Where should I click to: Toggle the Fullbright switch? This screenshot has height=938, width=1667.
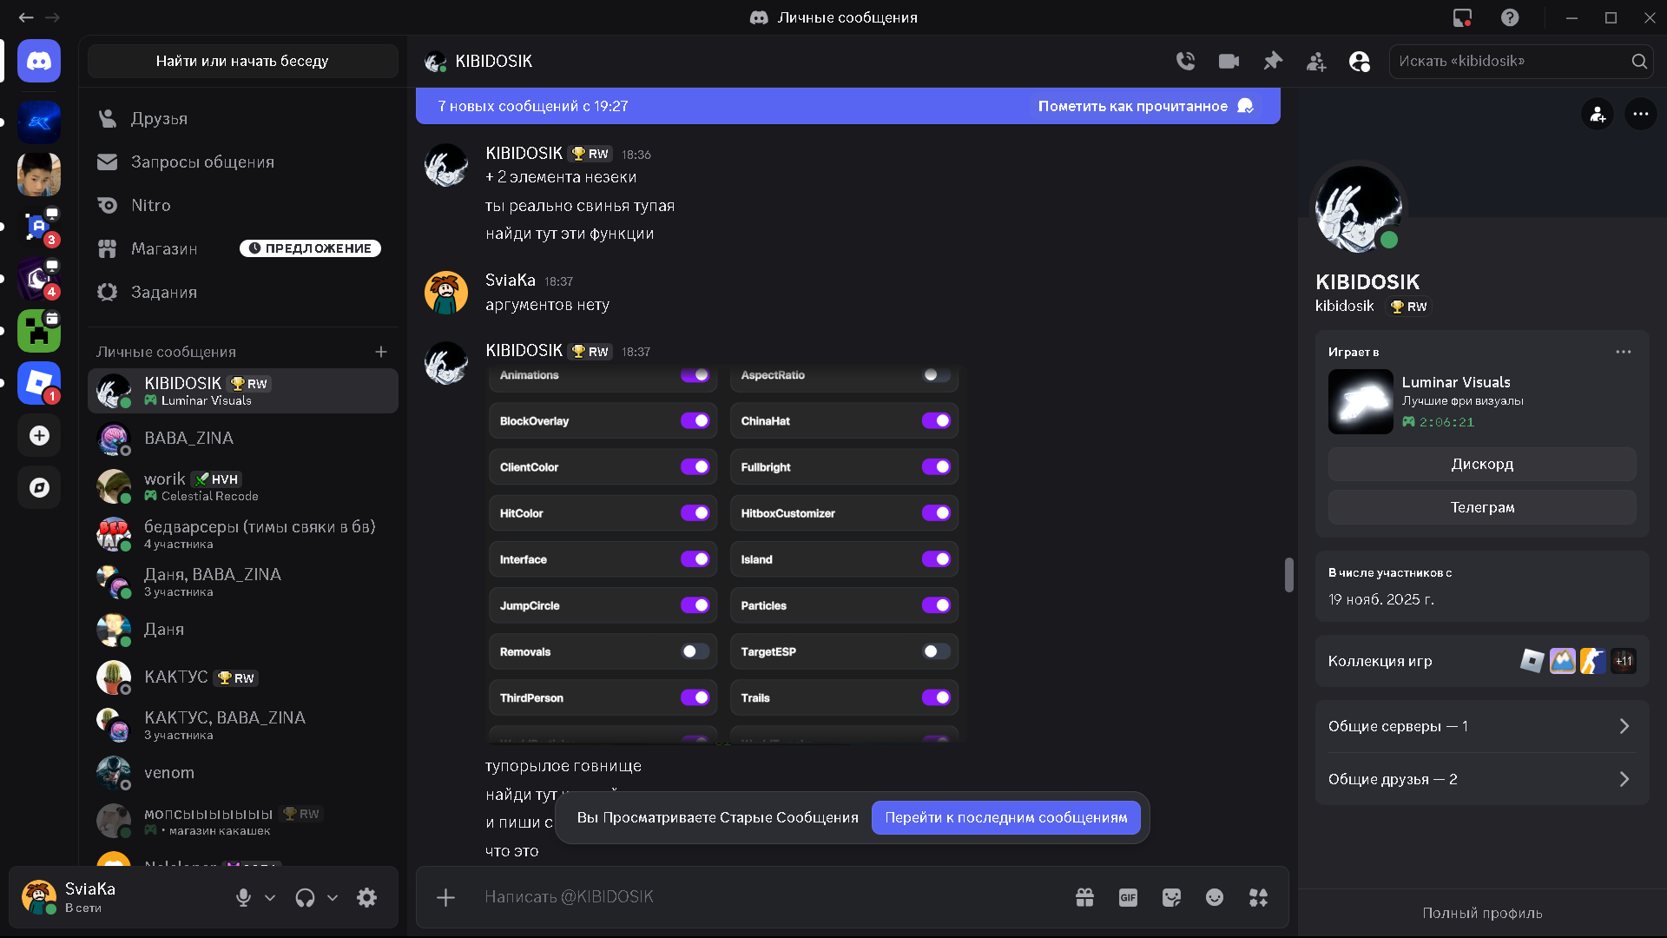click(x=936, y=466)
